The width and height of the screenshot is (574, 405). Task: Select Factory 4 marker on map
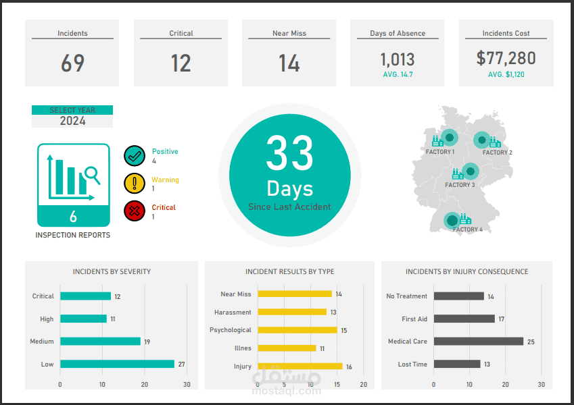(452, 221)
